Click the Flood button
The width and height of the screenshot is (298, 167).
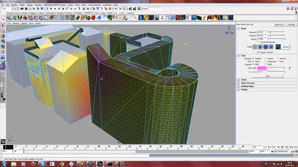[x=268, y=76]
